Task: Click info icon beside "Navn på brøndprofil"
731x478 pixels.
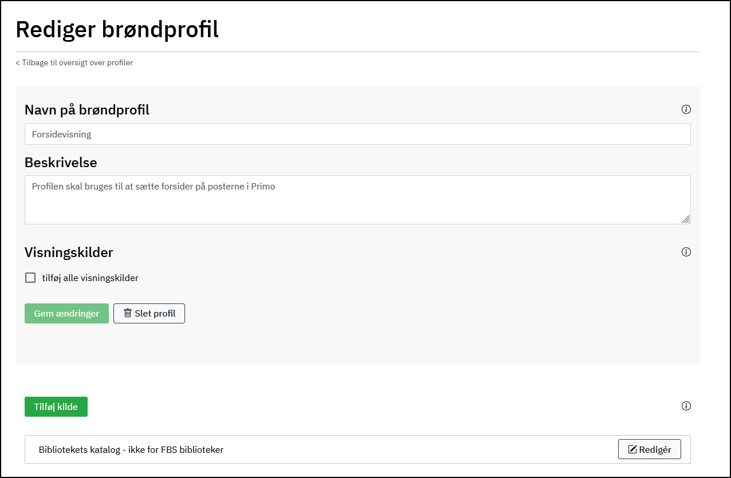Action: coord(686,109)
